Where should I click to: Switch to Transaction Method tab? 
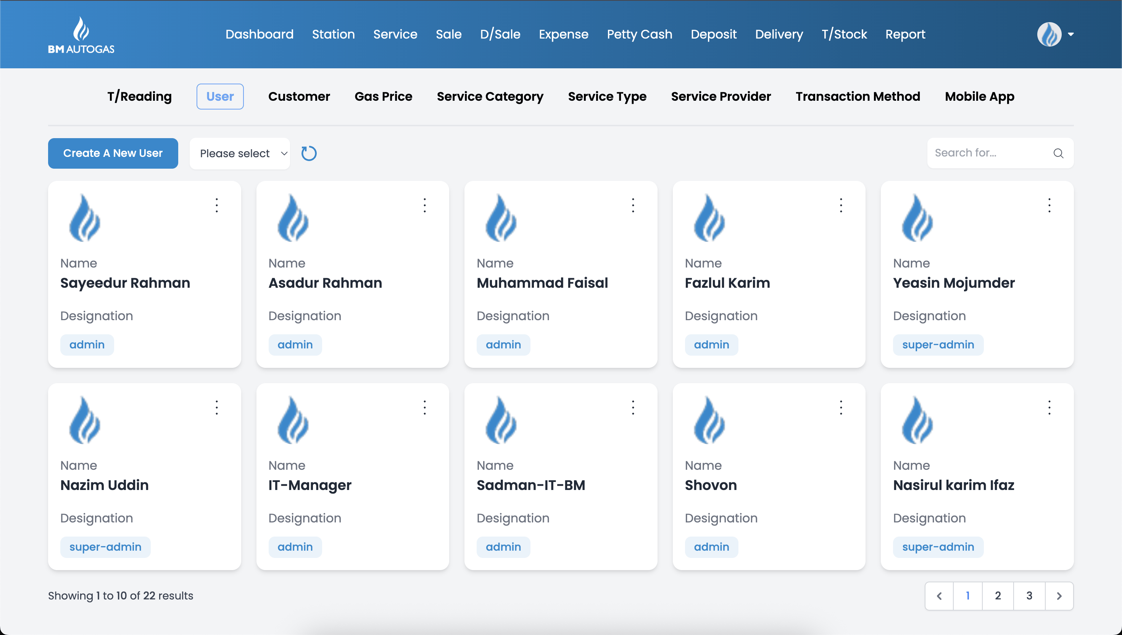pyautogui.click(x=858, y=97)
